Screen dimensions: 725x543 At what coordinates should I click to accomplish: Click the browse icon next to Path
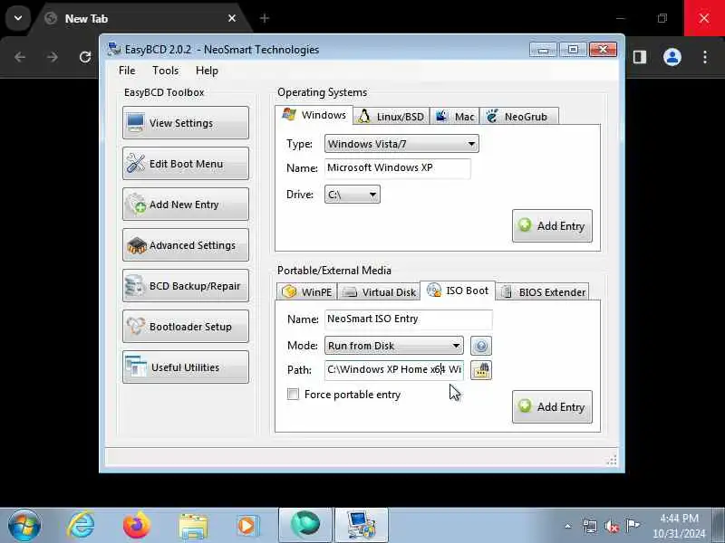tap(481, 370)
